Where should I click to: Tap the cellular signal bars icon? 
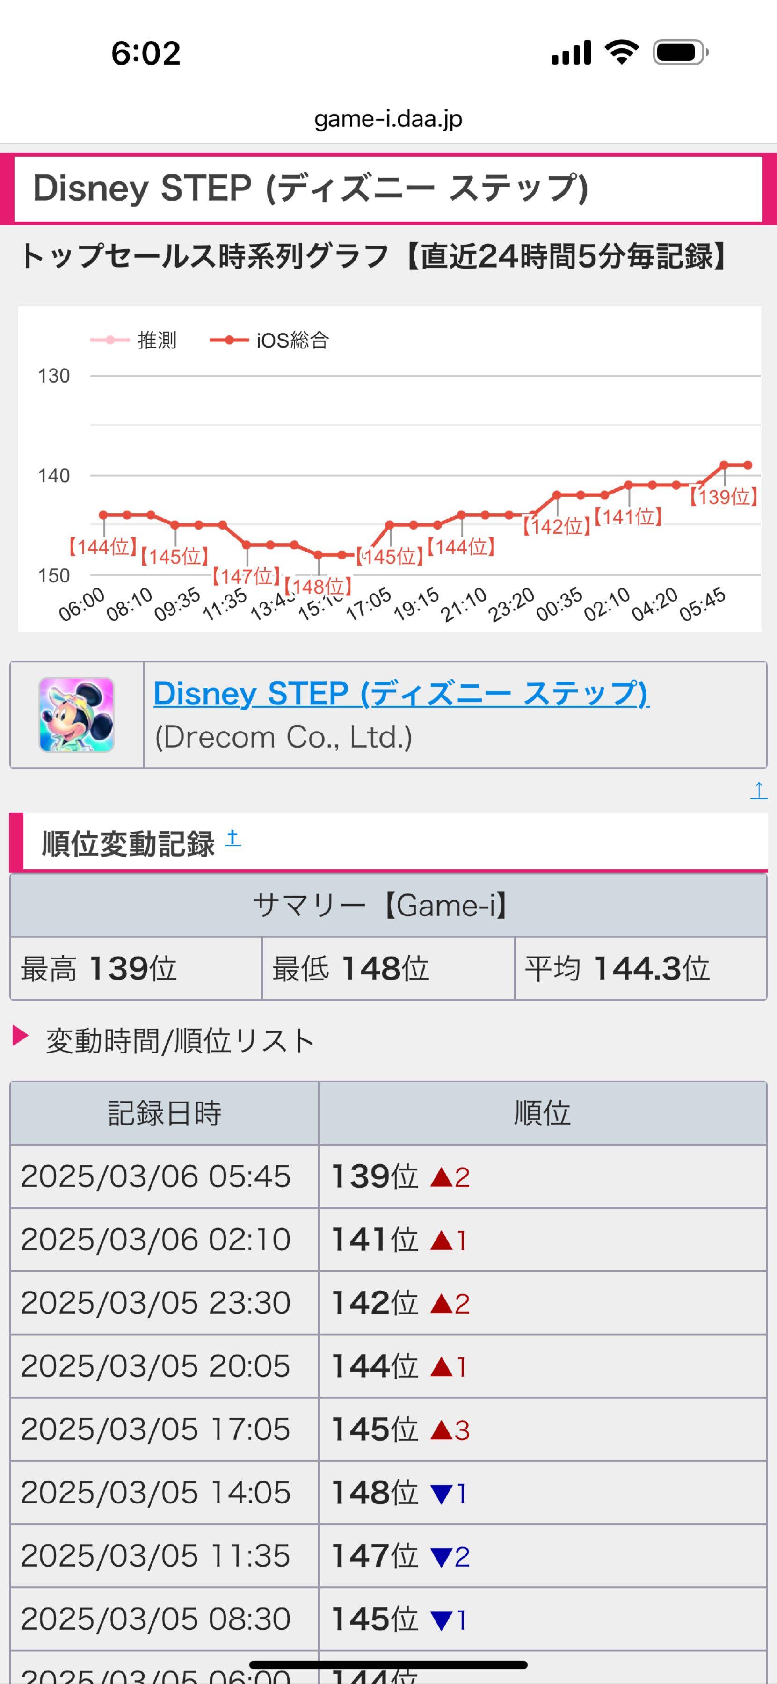pyautogui.click(x=571, y=52)
